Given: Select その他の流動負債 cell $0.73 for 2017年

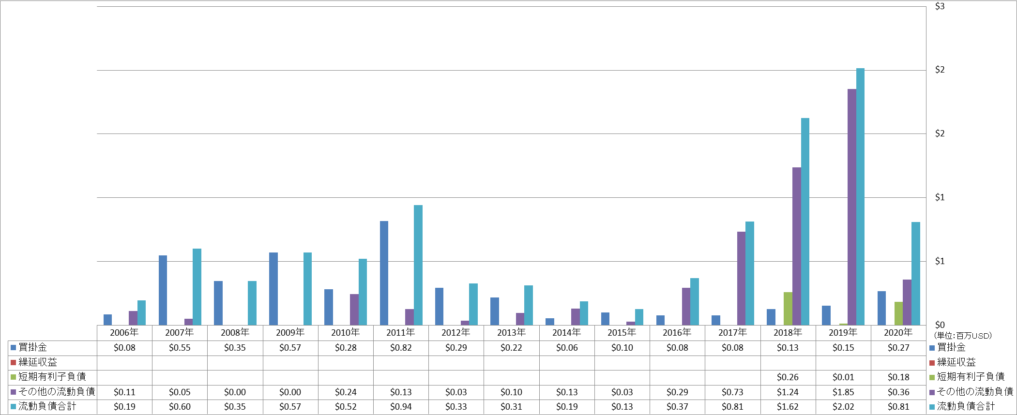Looking at the screenshot, I should pyautogui.click(x=732, y=392).
